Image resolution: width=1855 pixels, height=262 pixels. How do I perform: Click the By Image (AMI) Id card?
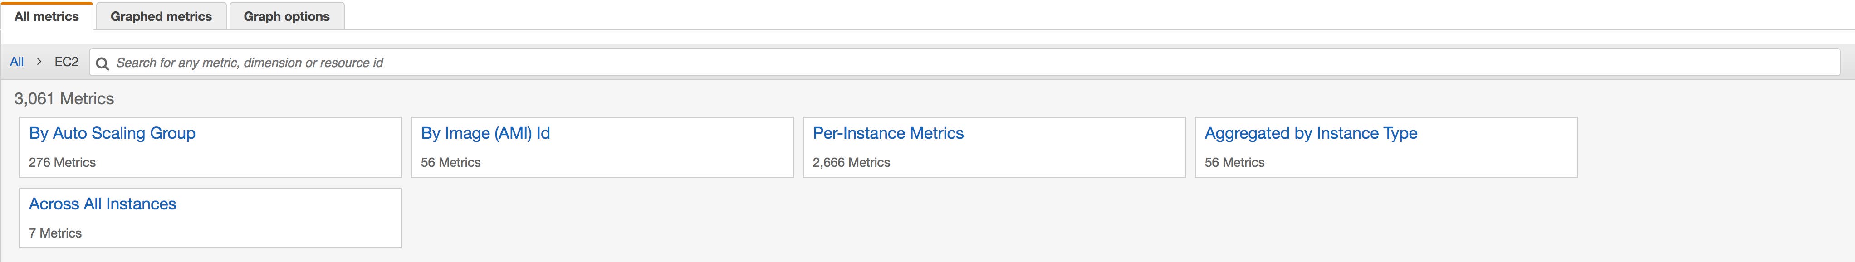point(601,147)
